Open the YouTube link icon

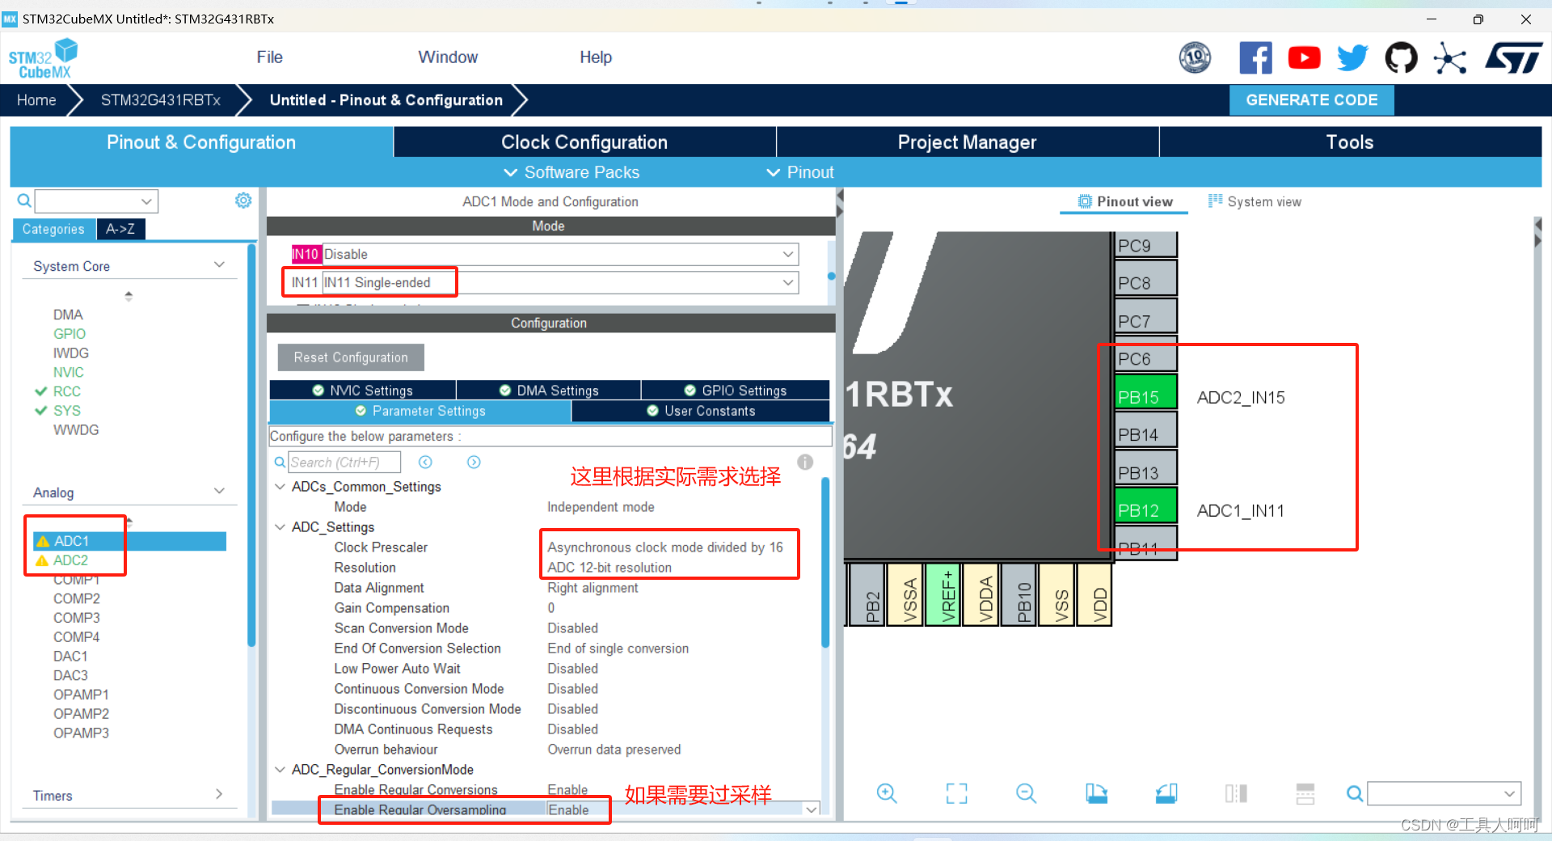tap(1304, 58)
